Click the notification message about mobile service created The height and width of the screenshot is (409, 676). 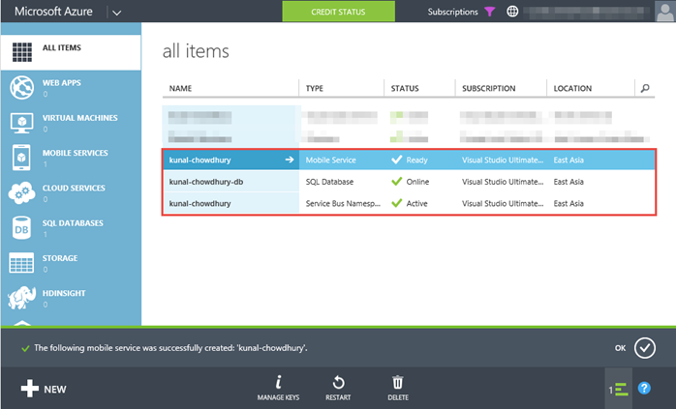(170, 348)
